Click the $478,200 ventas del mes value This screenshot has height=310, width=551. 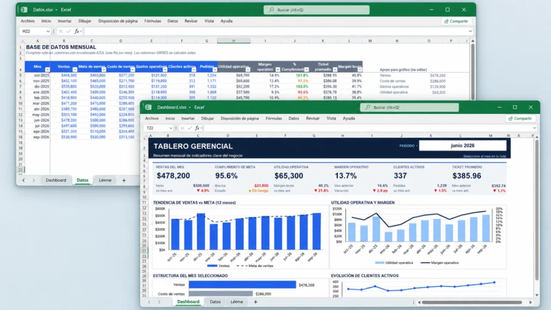click(173, 176)
